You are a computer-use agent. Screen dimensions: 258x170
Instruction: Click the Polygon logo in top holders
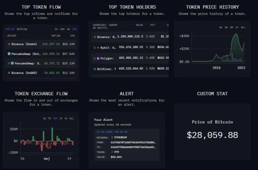click(x=98, y=58)
